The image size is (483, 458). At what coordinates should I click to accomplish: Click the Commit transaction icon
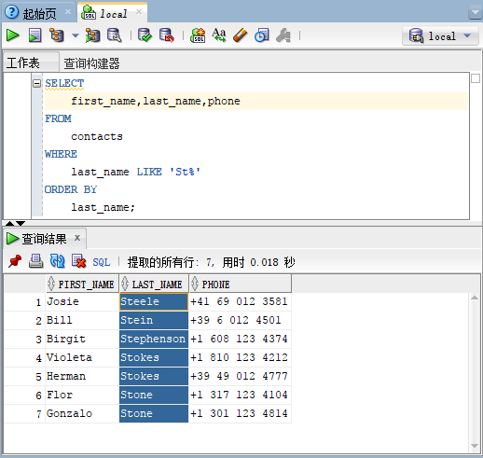click(x=145, y=35)
